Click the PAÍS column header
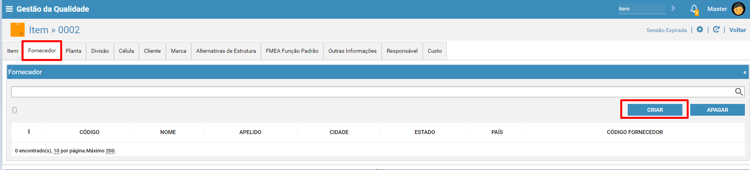750x170 pixels. (497, 132)
